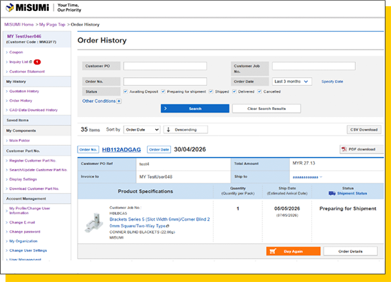Toggle the Descending sort arrow
The width and height of the screenshot is (391, 282).
click(168, 129)
